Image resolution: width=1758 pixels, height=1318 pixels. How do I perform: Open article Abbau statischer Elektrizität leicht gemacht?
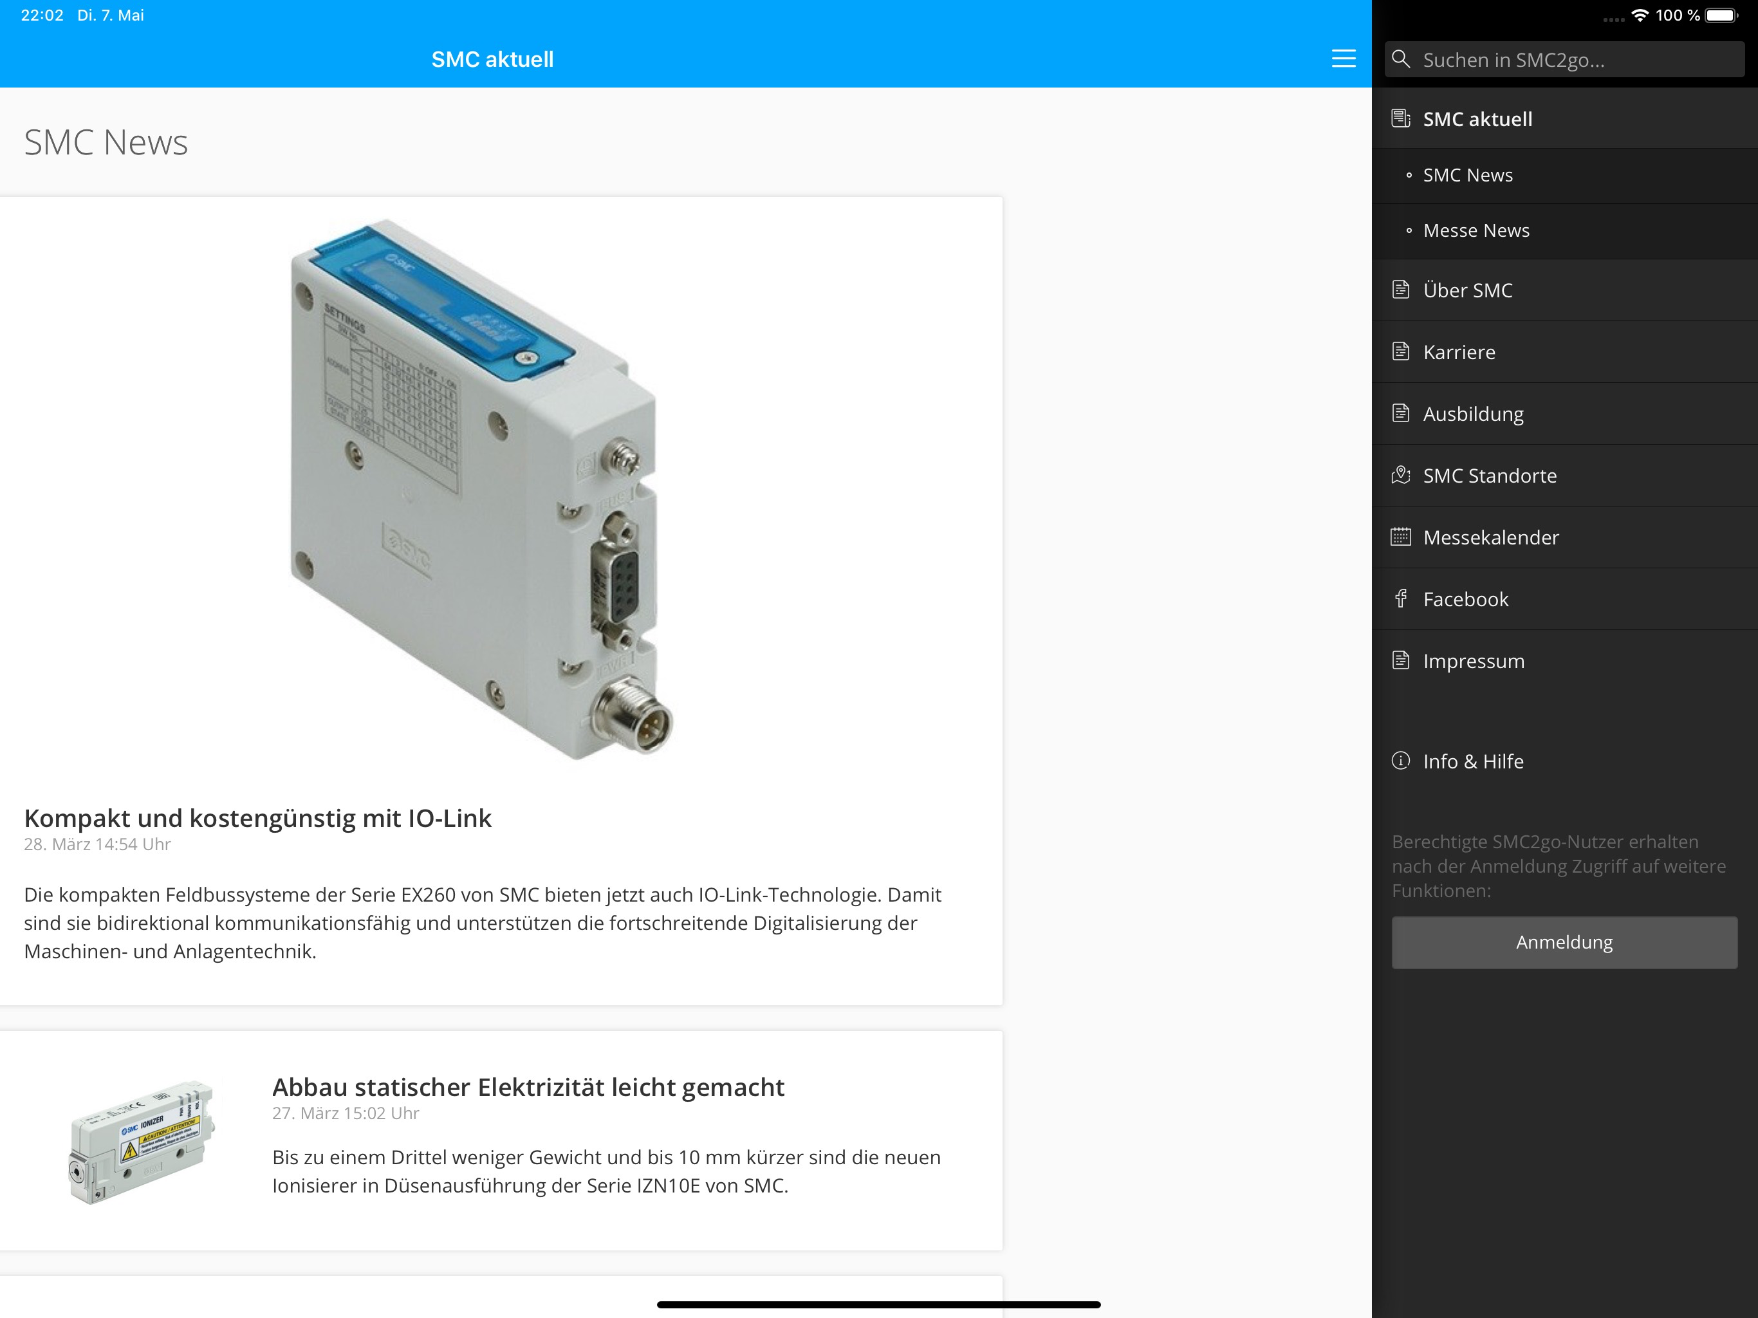click(x=528, y=1087)
